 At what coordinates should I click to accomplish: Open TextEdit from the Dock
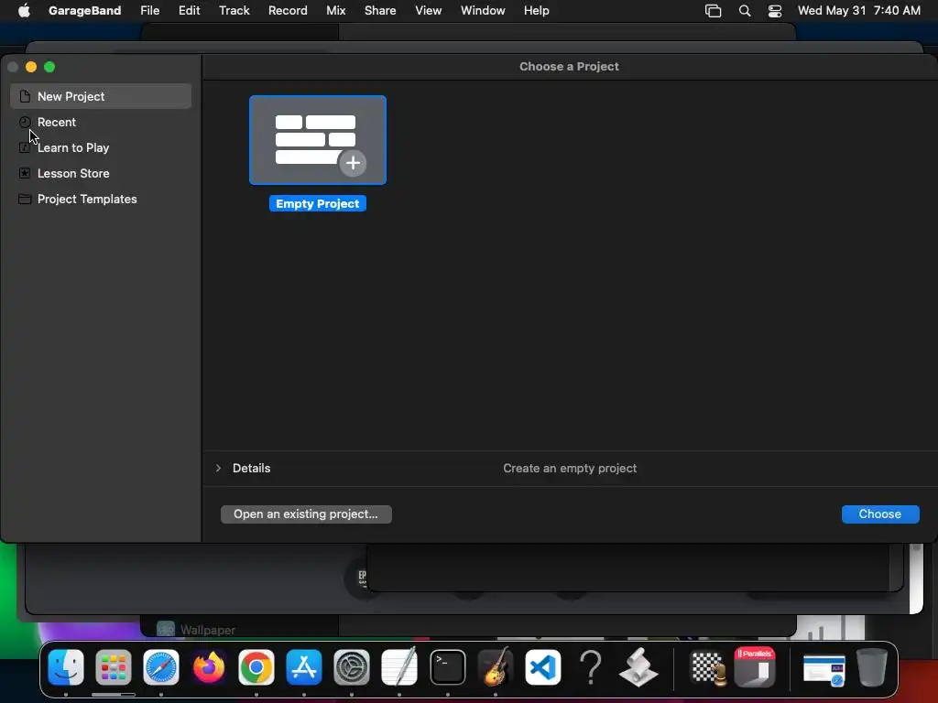[x=399, y=666]
